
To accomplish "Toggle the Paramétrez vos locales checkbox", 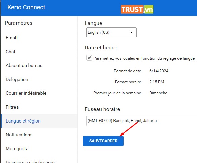I will (x=89, y=58).
